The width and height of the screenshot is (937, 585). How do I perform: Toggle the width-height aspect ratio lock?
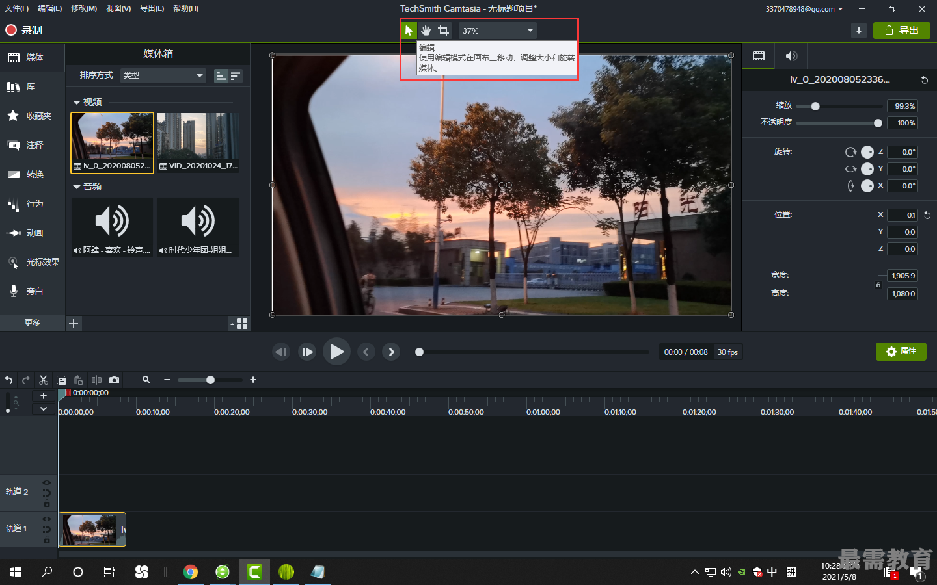878,285
